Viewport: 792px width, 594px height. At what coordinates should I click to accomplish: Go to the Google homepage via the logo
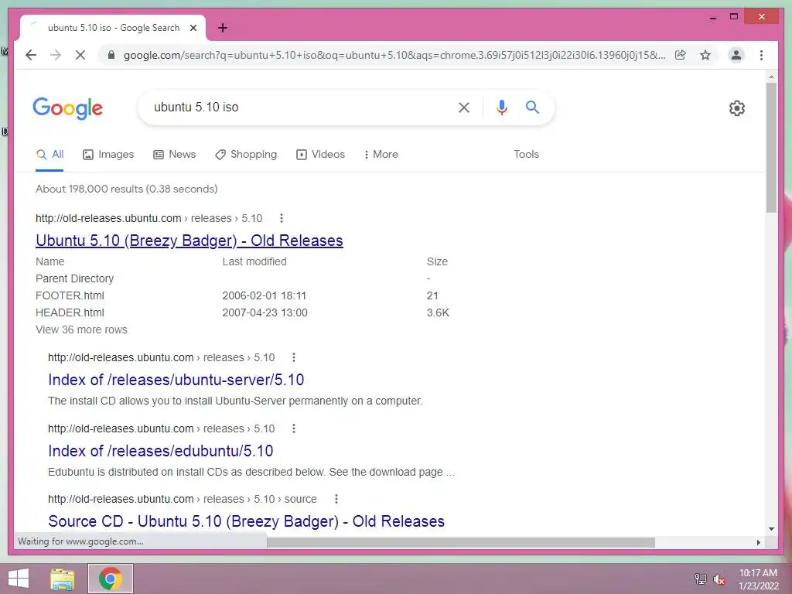click(x=68, y=108)
